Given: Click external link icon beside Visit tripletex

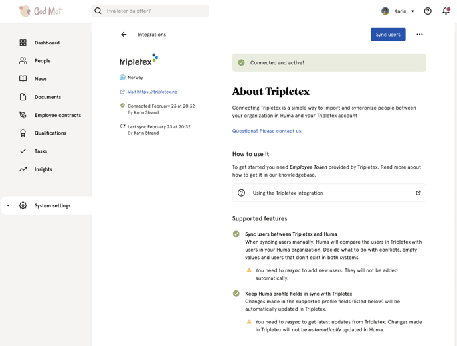Looking at the screenshot, I should pos(122,92).
